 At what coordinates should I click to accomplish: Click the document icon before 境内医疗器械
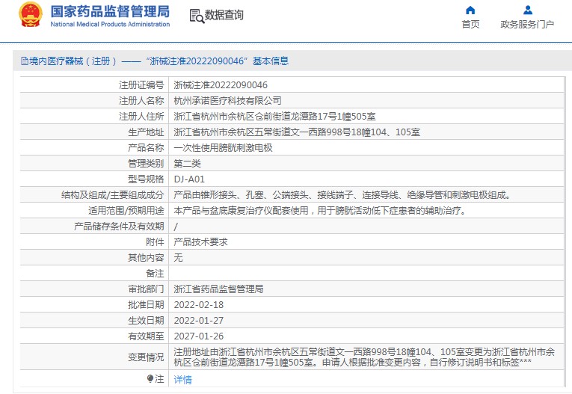tap(24, 61)
